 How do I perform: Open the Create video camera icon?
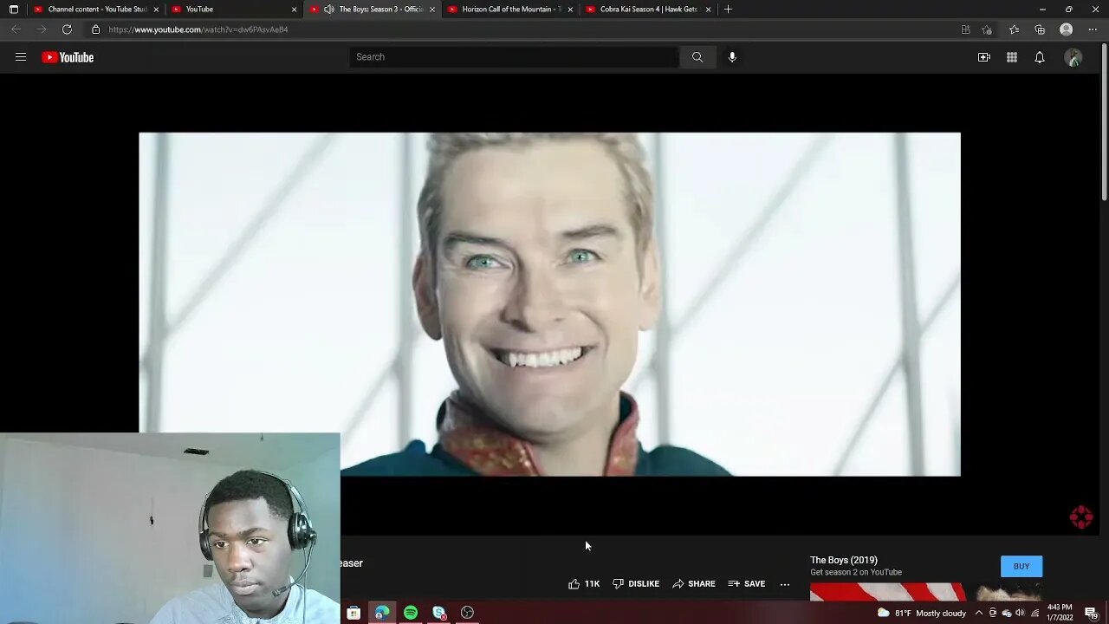coord(984,57)
